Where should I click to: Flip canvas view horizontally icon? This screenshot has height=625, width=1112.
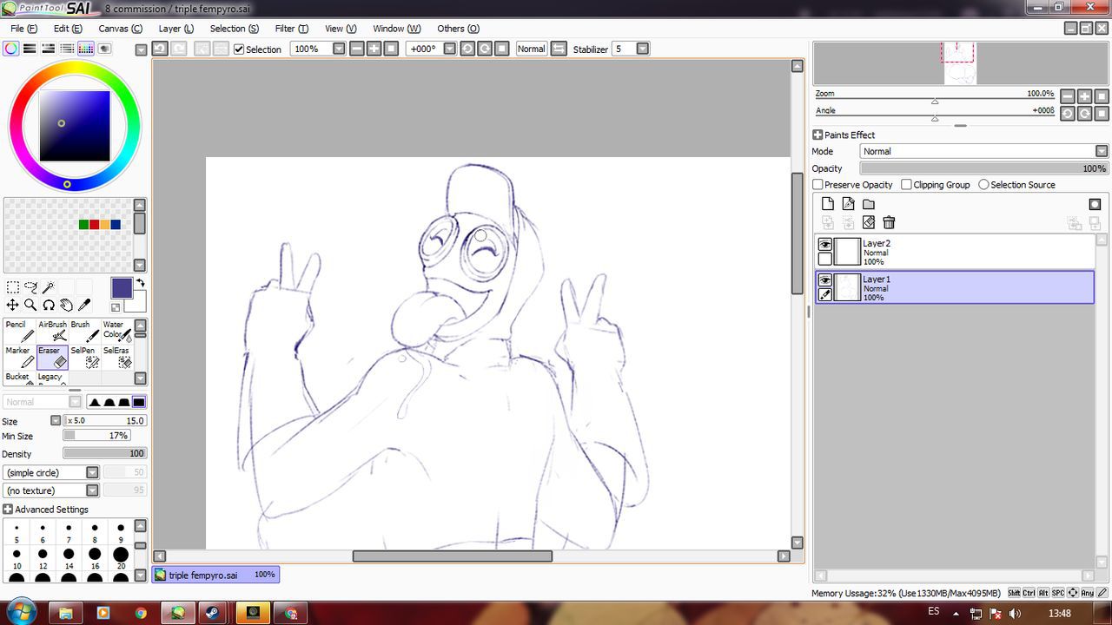click(559, 49)
